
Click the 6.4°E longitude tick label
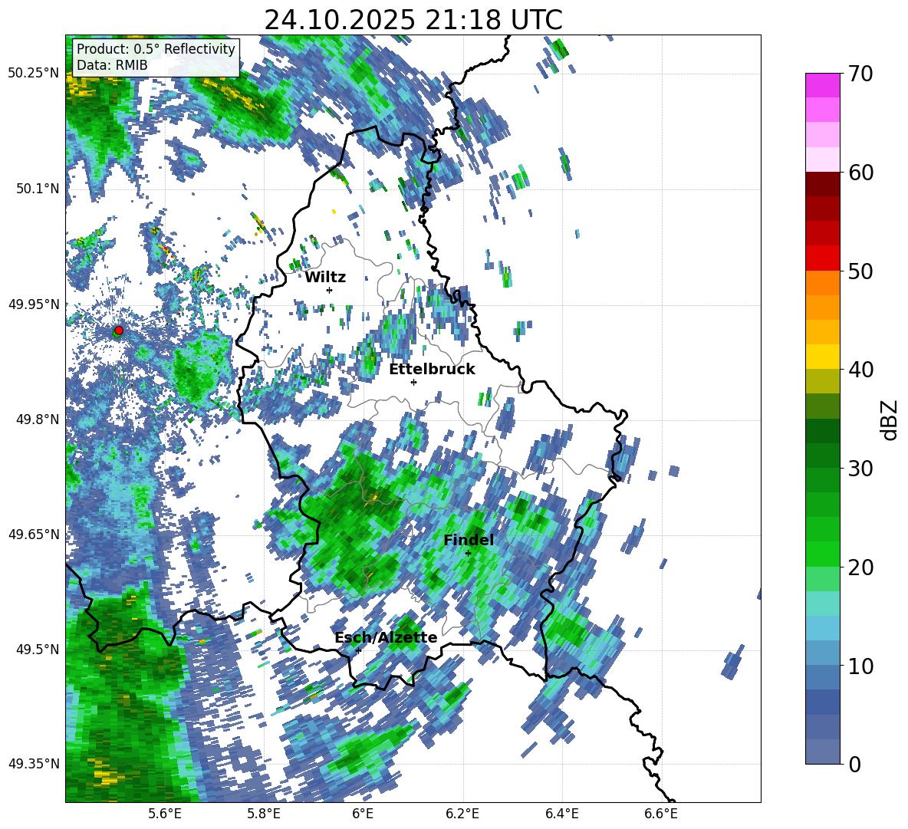[x=561, y=814]
